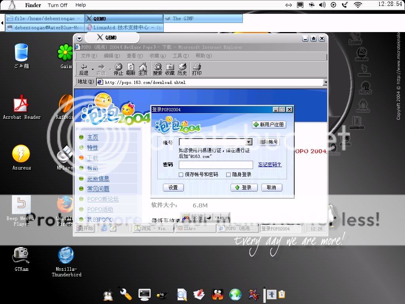
Task: Click the 开始 Start button in Windows taskbar
Action: (85, 228)
